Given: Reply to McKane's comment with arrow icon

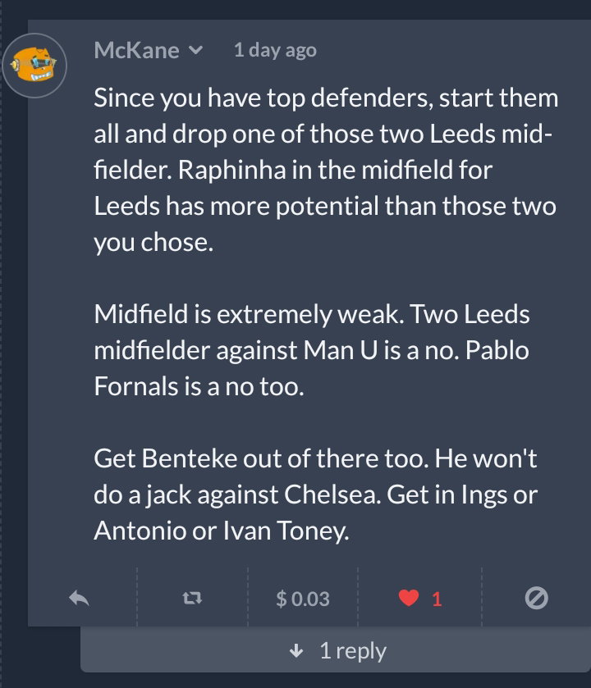Looking at the screenshot, I should coord(80,598).
